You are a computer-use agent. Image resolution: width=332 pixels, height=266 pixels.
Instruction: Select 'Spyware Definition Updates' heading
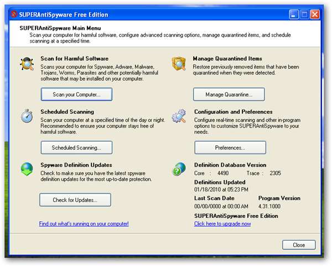tap(76, 165)
